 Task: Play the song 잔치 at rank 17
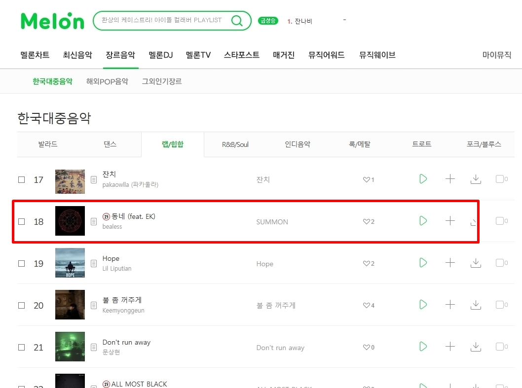click(x=423, y=179)
